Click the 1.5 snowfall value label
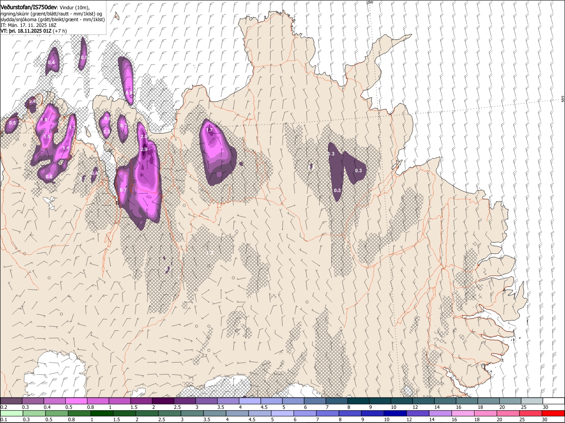 click(47, 137)
